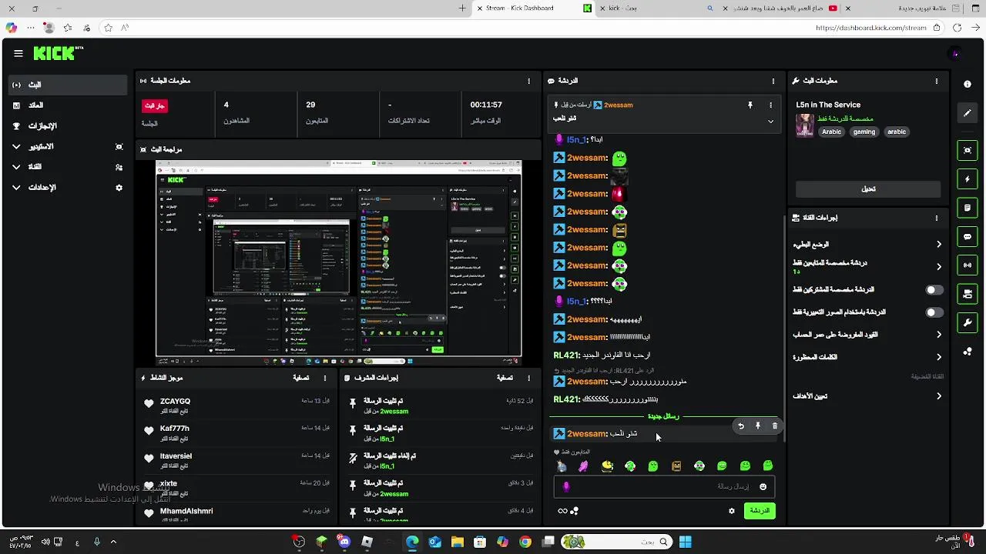Expand the الاستوديو (Studio) sidebar section
The width and height of the screenshot is (986, 554).
tap(68, 146)
